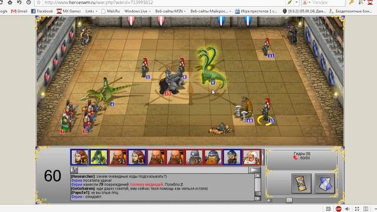Bookmark page with star icon
Viewport: 377px width, 212px height.
pyautogui.click(x=38, y=2)
